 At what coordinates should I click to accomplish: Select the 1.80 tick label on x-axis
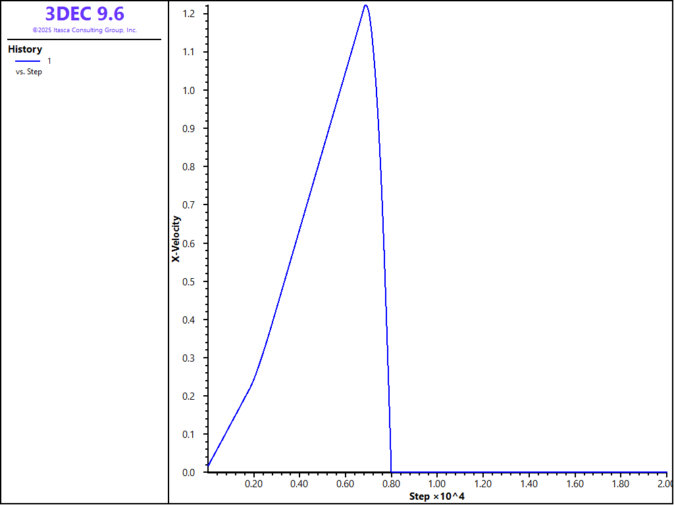point(621,484)
